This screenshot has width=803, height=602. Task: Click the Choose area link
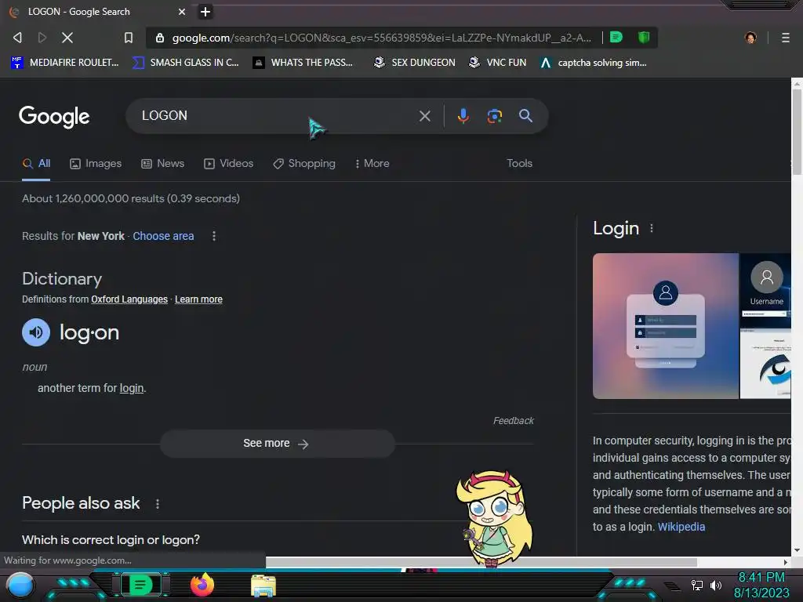(163, 236)
